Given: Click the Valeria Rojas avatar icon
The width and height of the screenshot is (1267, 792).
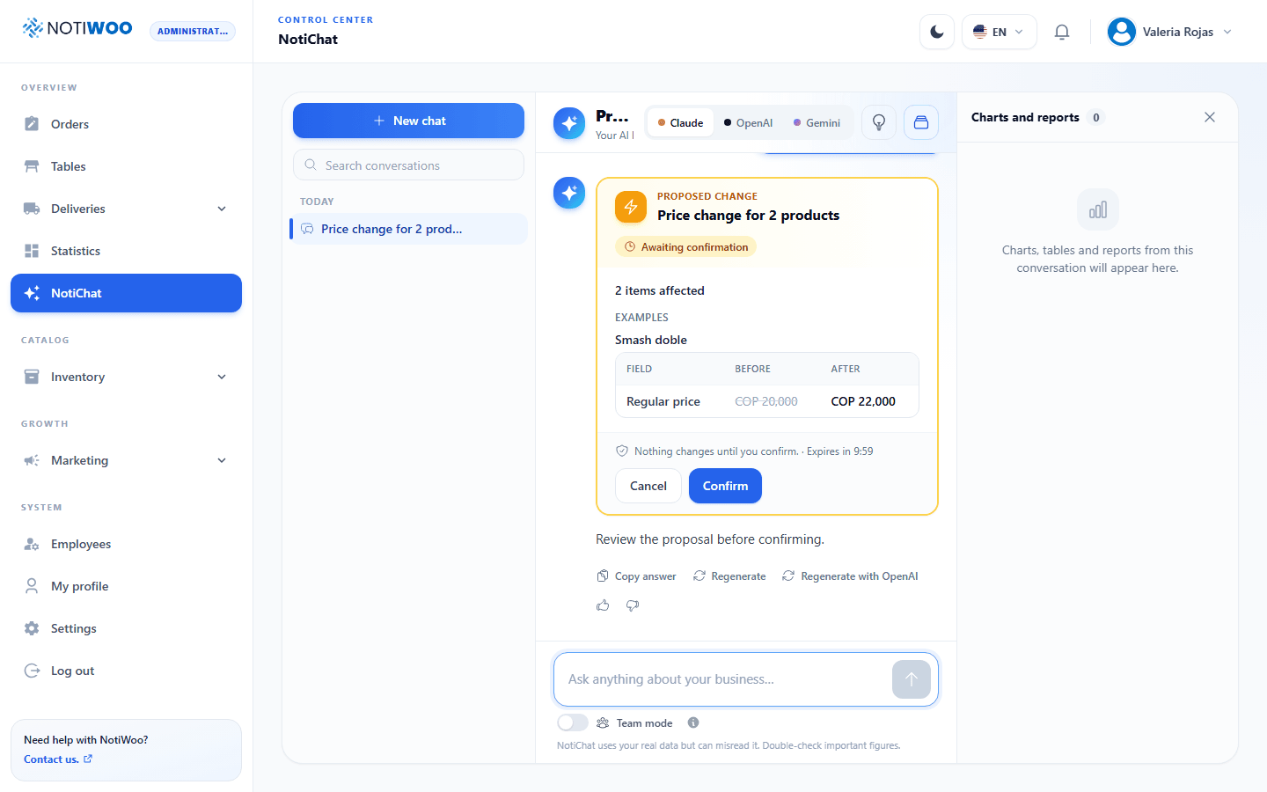Looking at the screenshot, I should [1122, 32].
